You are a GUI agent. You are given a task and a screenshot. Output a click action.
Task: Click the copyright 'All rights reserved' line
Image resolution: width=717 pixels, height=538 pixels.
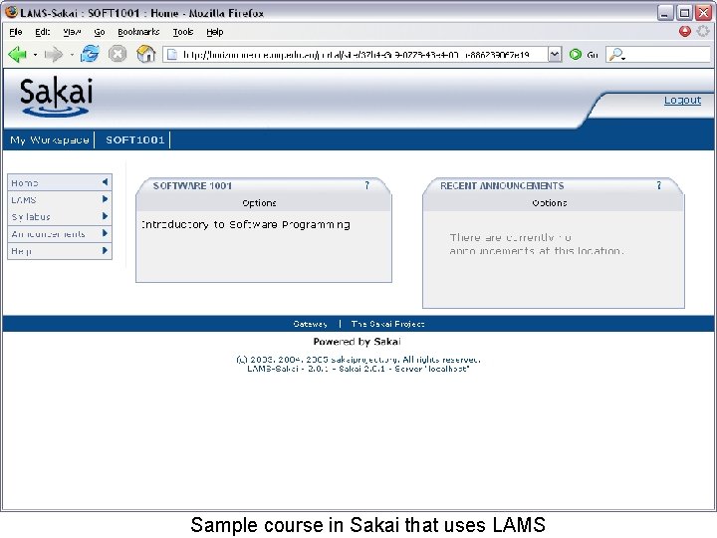pos(358,360)
